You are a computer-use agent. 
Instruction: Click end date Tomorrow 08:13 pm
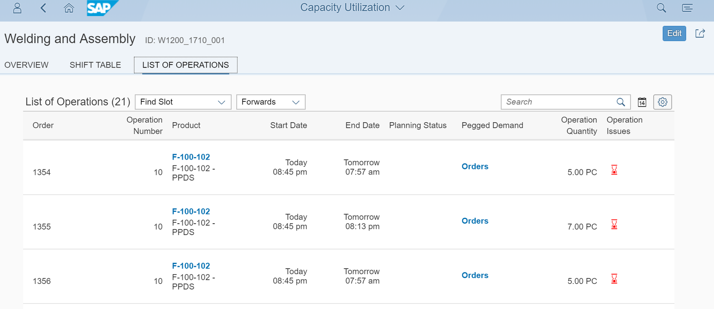click(362, 222)
